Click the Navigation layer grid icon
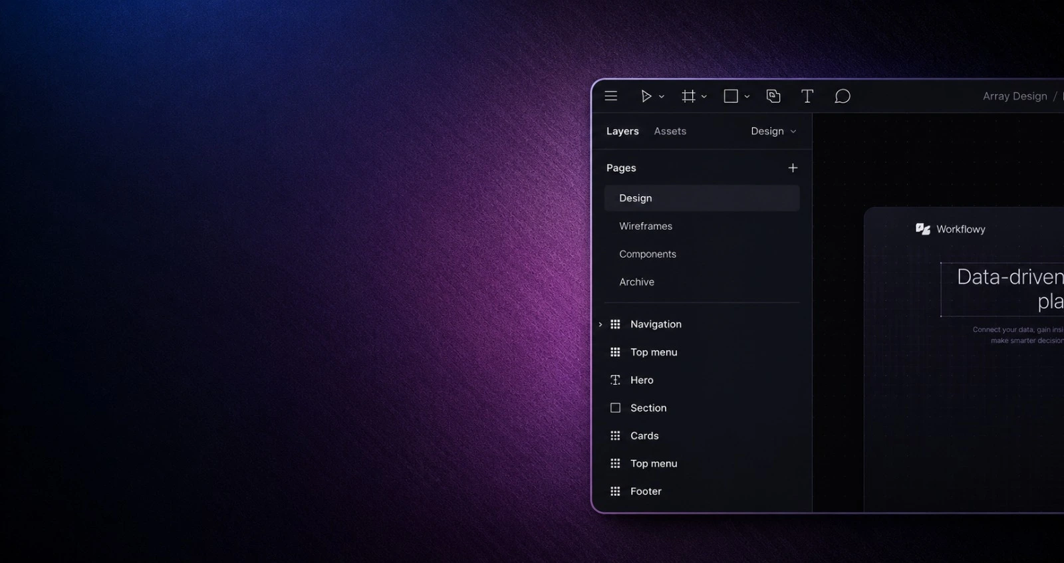 pos(615,324)
